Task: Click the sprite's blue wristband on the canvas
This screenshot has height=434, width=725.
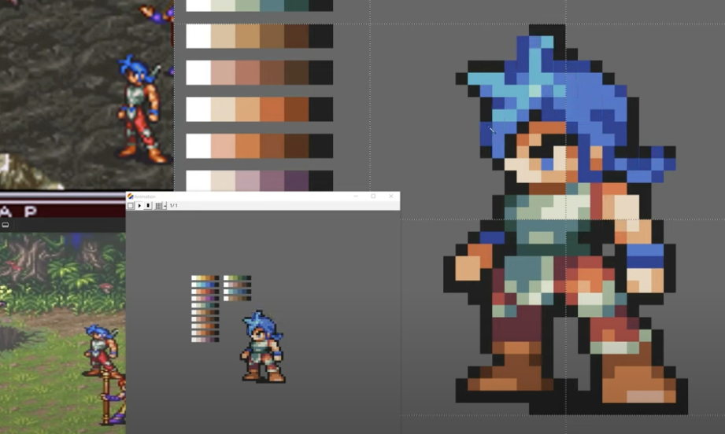Action: click(645, 256)
